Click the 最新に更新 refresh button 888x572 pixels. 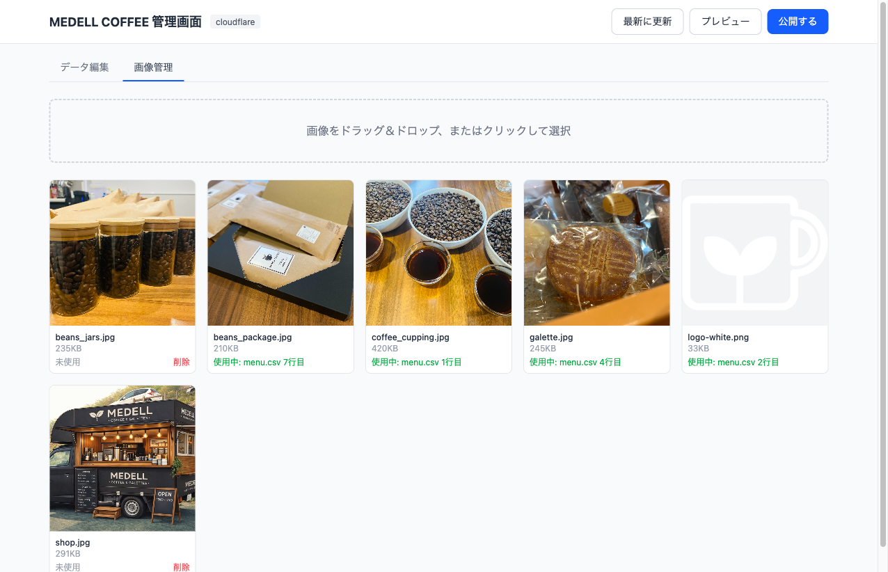click(x=647, y=22)
